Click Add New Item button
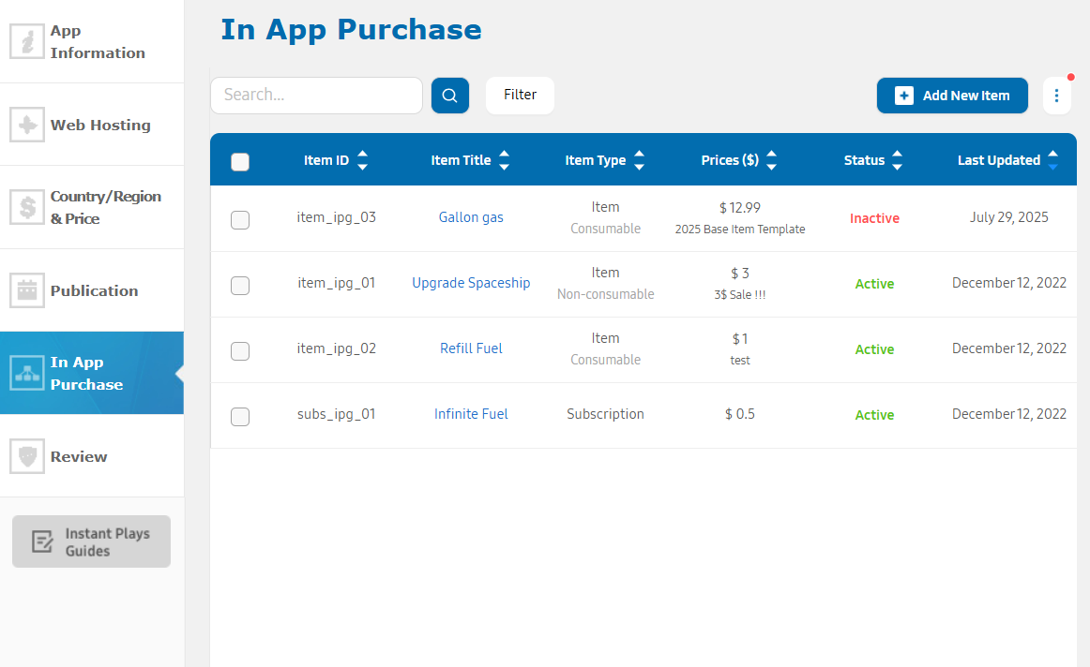Viewport: 1090px width, 667px height. click(x=952, y=96)
